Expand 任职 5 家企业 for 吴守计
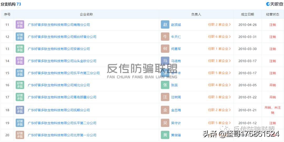The width and height of the screenshot is (284, 142). point(219,123)
